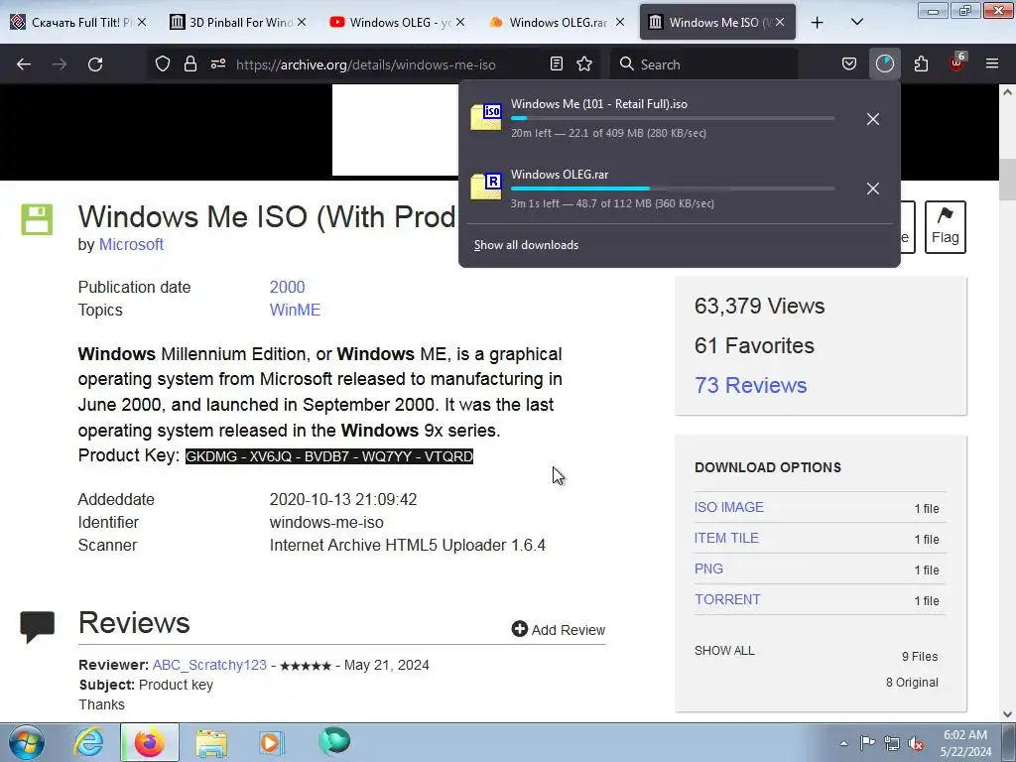Expand SHOW ALL download files

724,651
